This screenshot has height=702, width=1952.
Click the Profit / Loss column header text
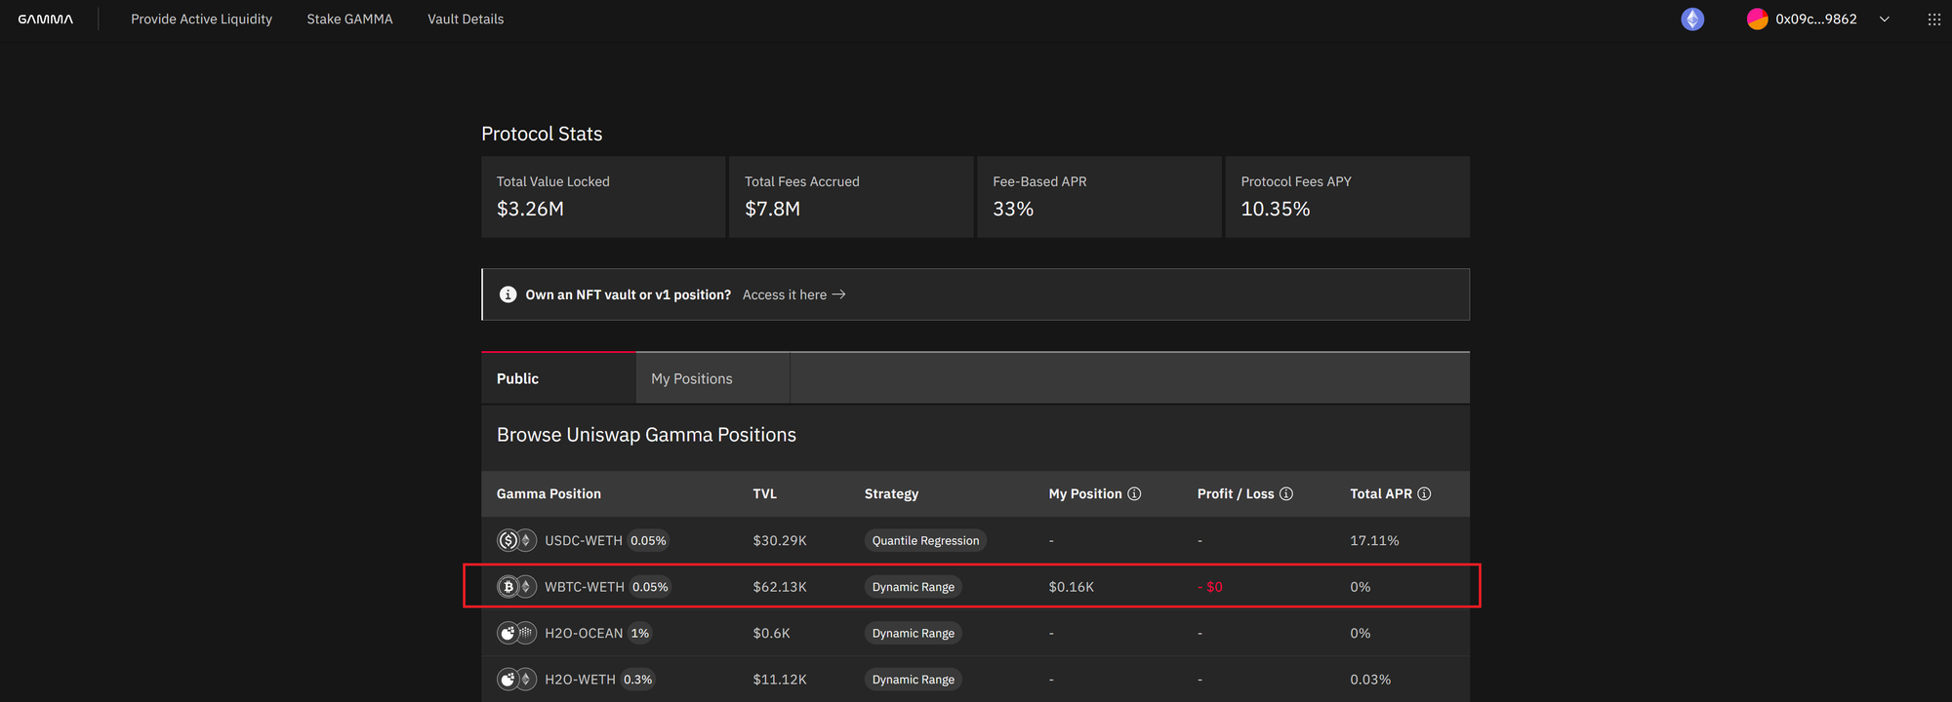[x=1236, y=494]
